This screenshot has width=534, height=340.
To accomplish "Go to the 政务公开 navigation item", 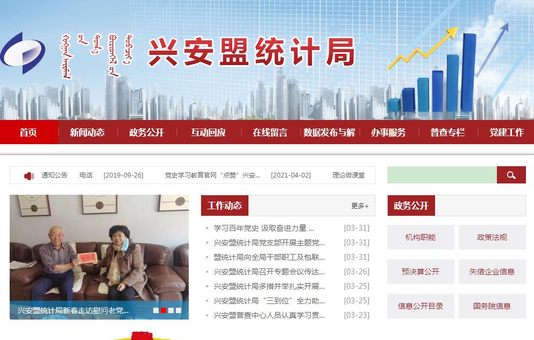I will [146, 132].
